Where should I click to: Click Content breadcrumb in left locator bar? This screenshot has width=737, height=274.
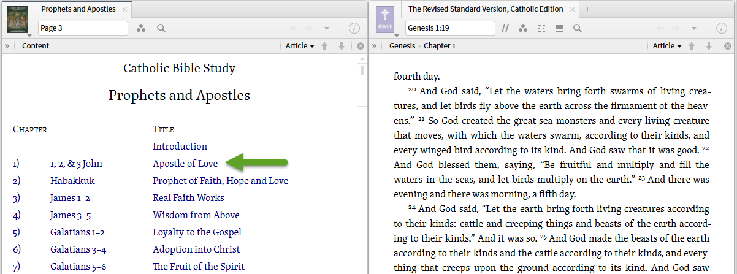[36, 46]
